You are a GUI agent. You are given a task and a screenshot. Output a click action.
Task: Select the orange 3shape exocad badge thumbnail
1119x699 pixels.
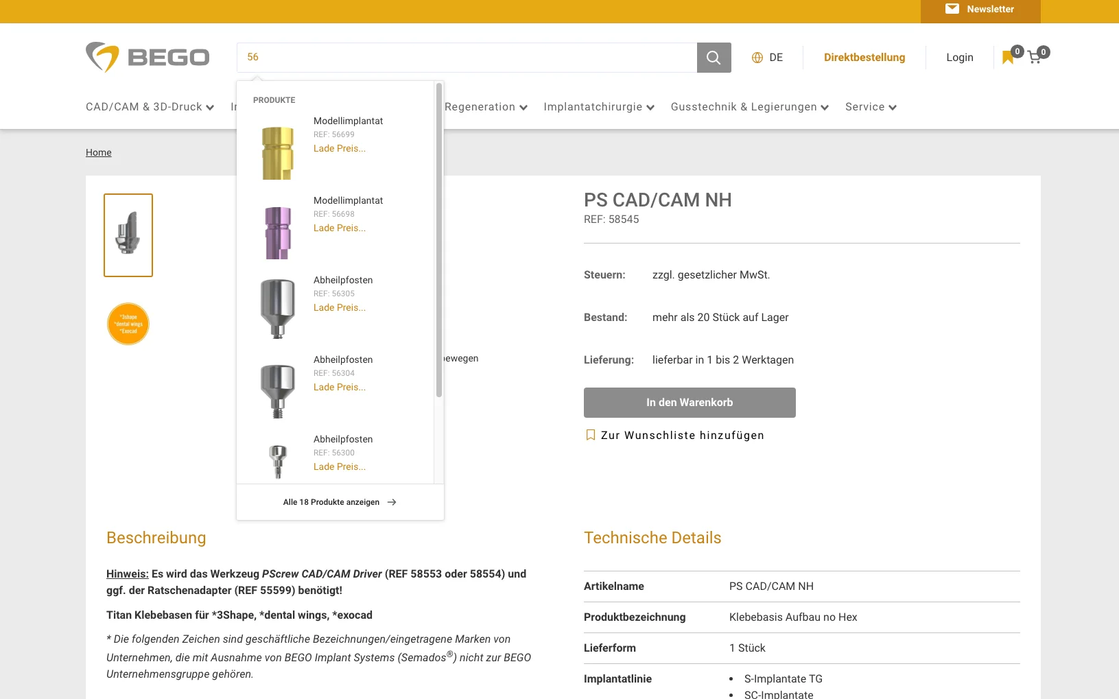128,324
